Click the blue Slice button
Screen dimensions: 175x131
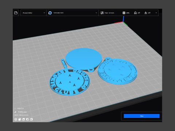tap(141, 116)
